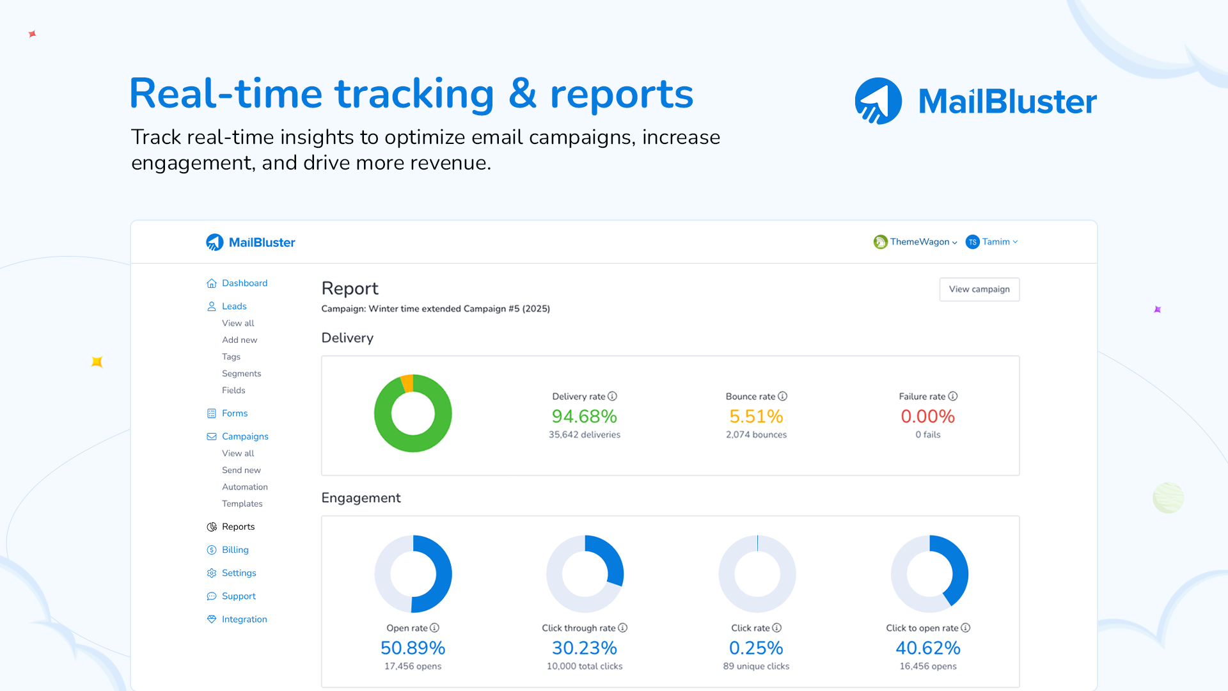Go to Billing in the sidebar
The image size is (1228, 691).
235,550
